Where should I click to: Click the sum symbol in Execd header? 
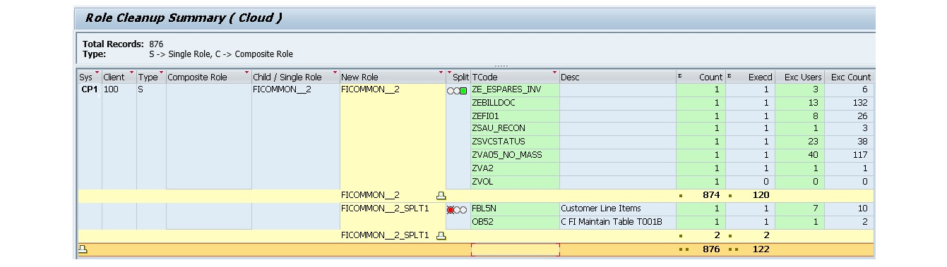pos(729,75)
